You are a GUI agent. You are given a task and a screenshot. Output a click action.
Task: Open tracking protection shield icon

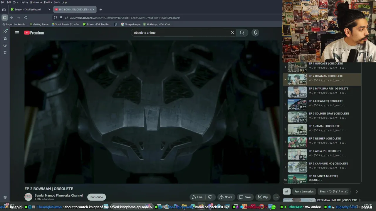tap(55, 18)
